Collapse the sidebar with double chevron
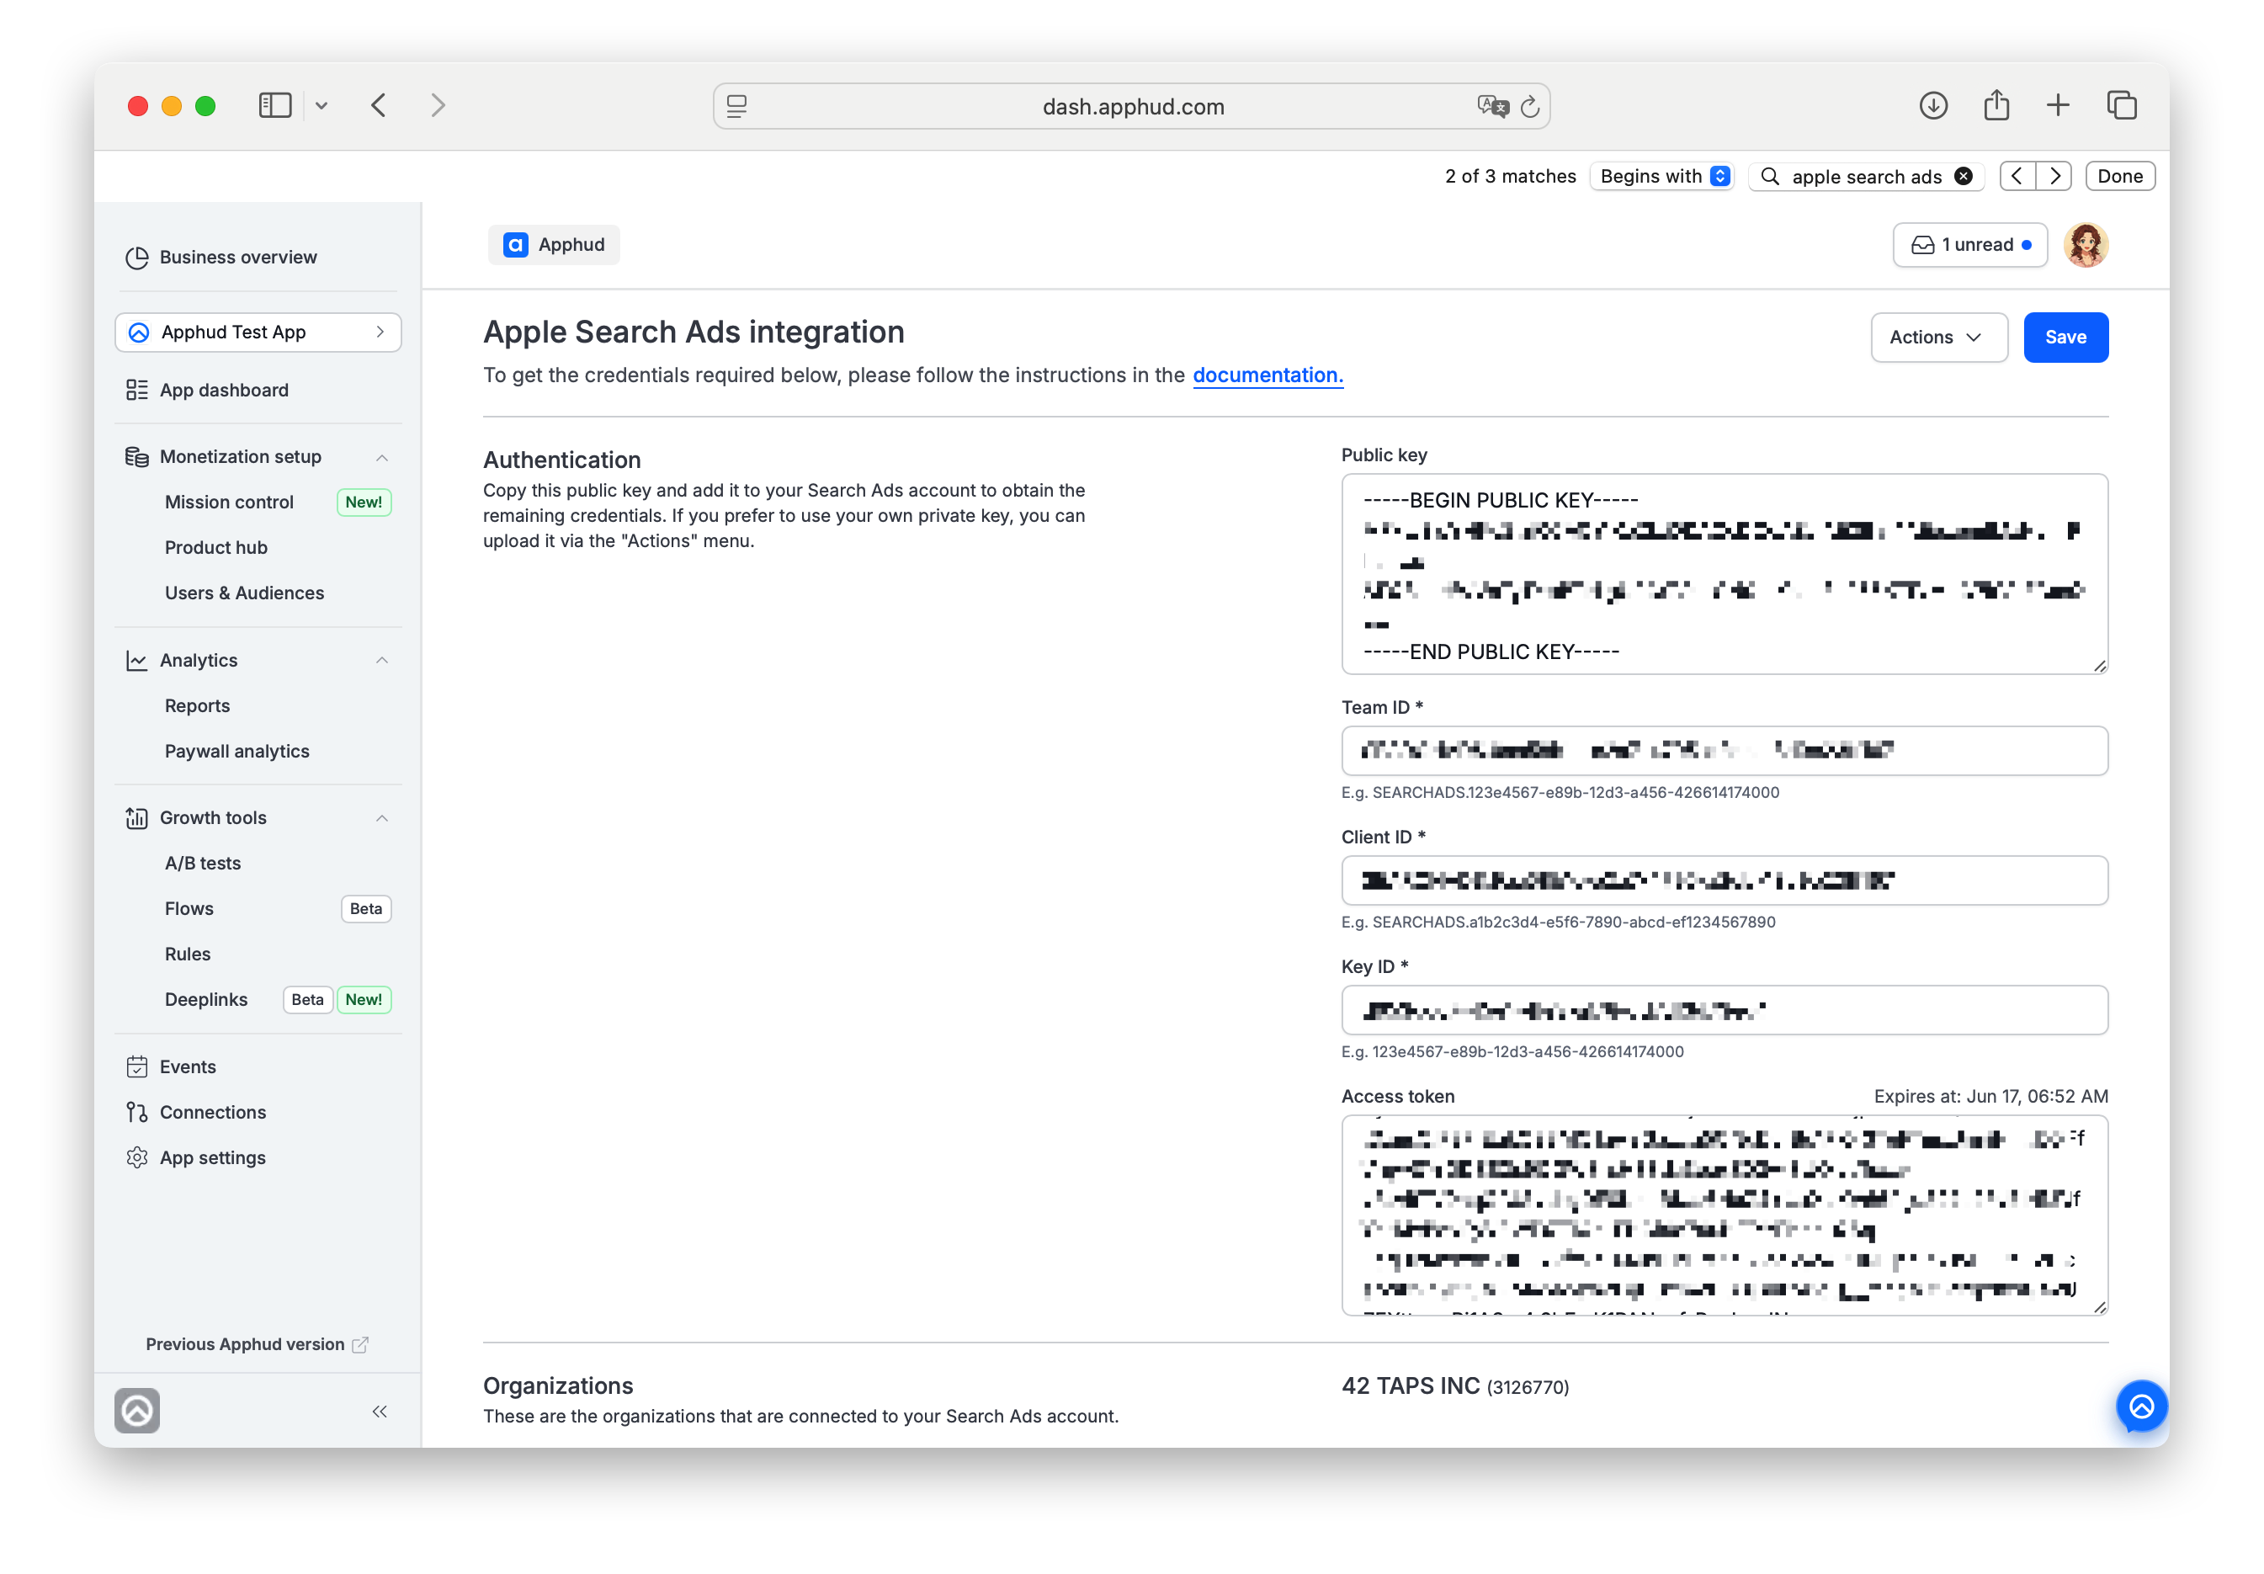Image resolution: width=2264 pixels, height=1574 pixels. click(x=380, y=1412)
